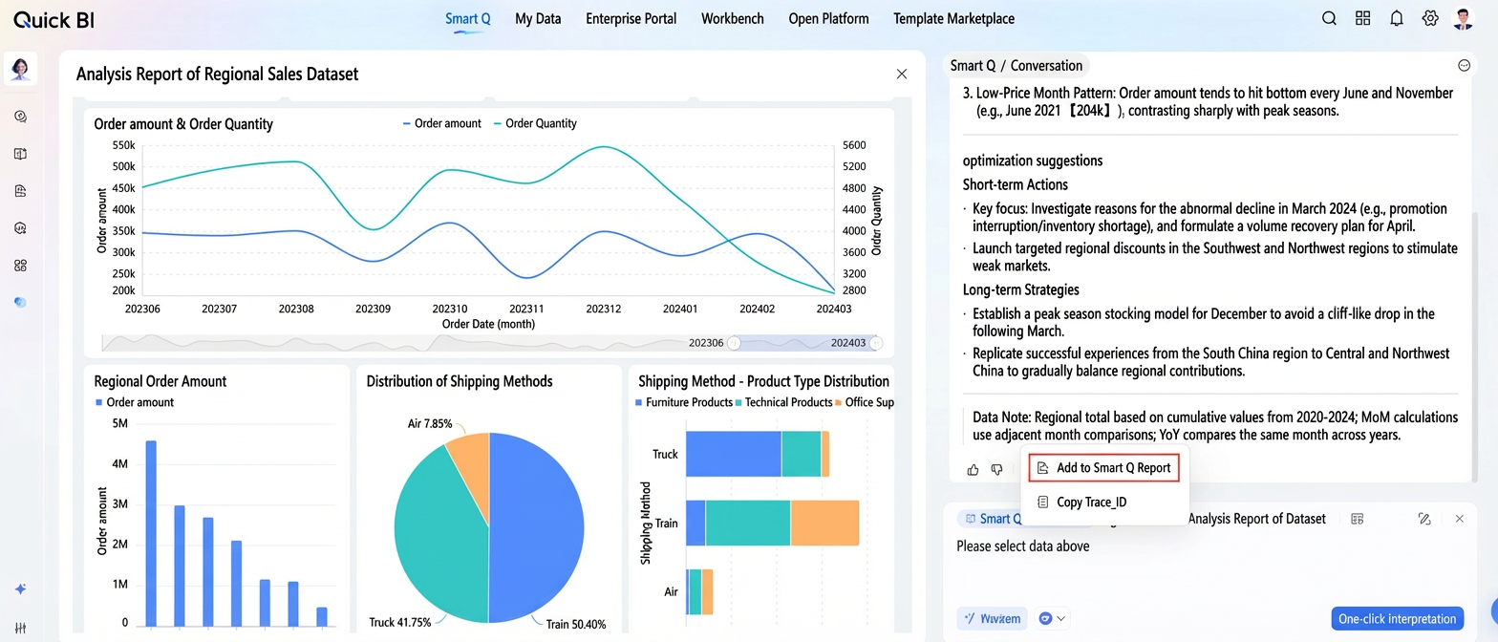This screenshot has width=1498, height=642.
Task: Toggle the Order amount line legend
Action: [x=442, y=123]
